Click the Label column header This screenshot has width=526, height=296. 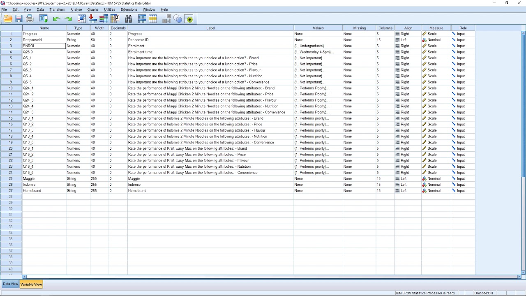point(210,28)
